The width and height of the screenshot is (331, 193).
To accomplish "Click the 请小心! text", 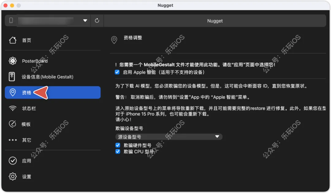I will tap(123, 119).
